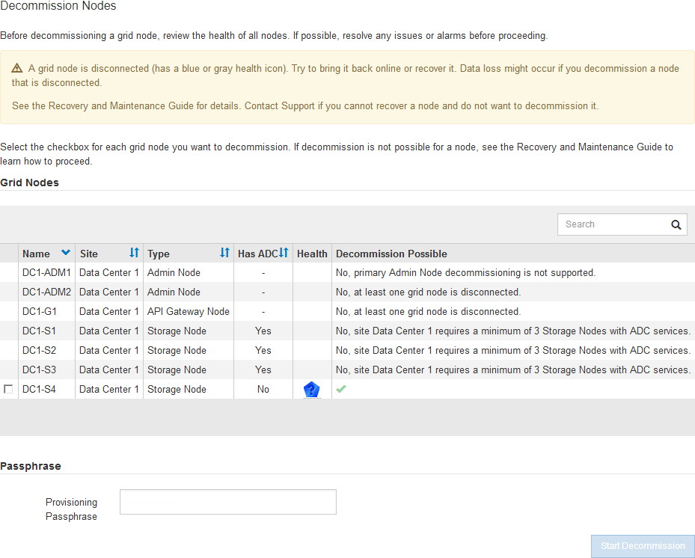Screen dimensions: 695x558
Task: Select the DC1-ADM1 node name cell
Action: pos(46,273)
